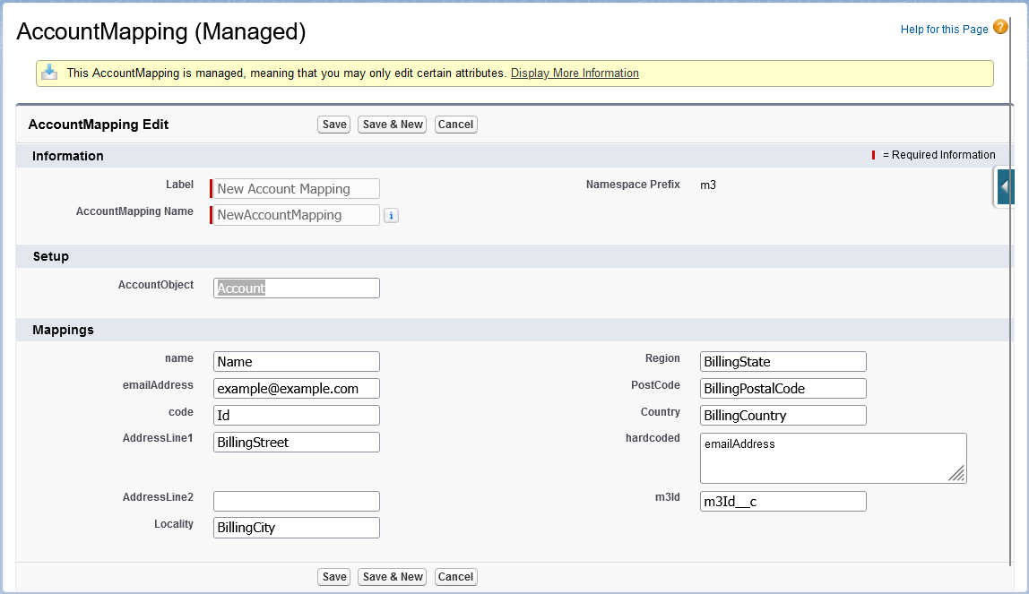Click the info icon beside AccountMapping Name
This screenshot has width=1029, height=594.
(x=391, y=216)
